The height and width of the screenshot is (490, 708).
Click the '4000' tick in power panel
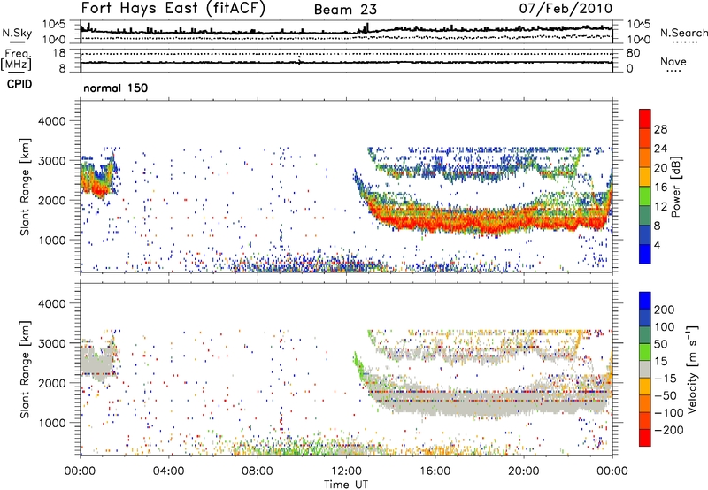tap(52, 121)
